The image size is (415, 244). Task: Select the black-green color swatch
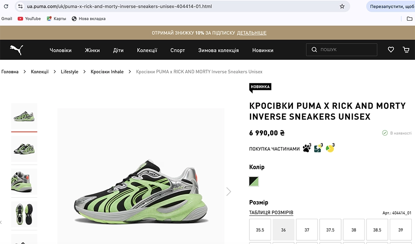(x=254, y=181)
